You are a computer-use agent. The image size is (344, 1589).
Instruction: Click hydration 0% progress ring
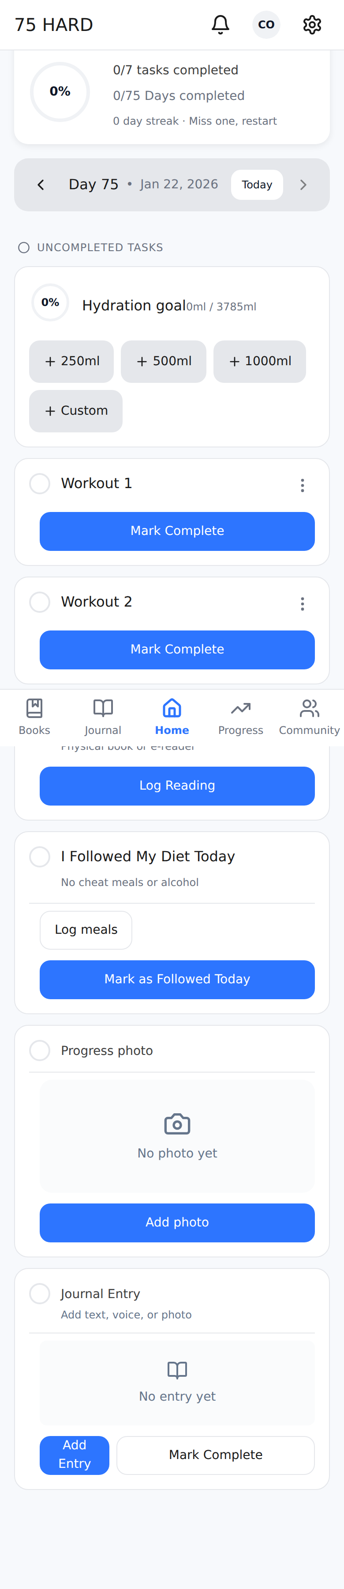click(50, 302)
